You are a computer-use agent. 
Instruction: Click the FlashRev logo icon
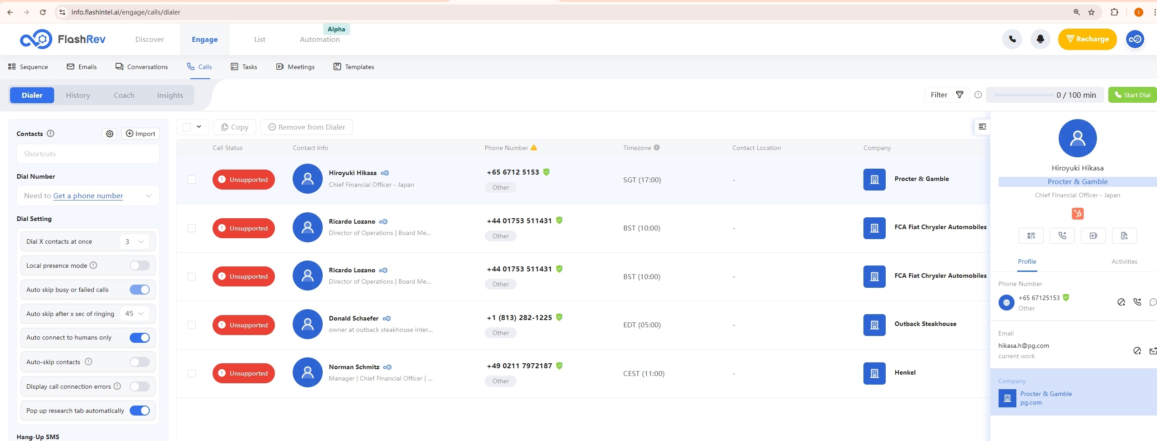point(36,39)
